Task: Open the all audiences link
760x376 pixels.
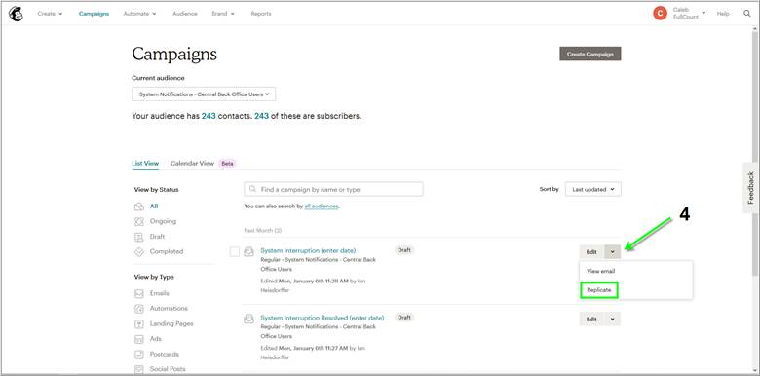Action: click(322, 207)
